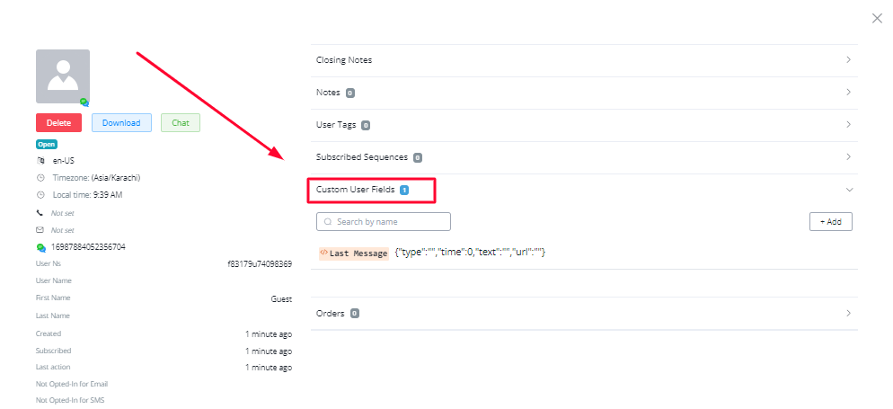Click the clock icon beside Local time
893x409 pixels.
coord(40,195)
